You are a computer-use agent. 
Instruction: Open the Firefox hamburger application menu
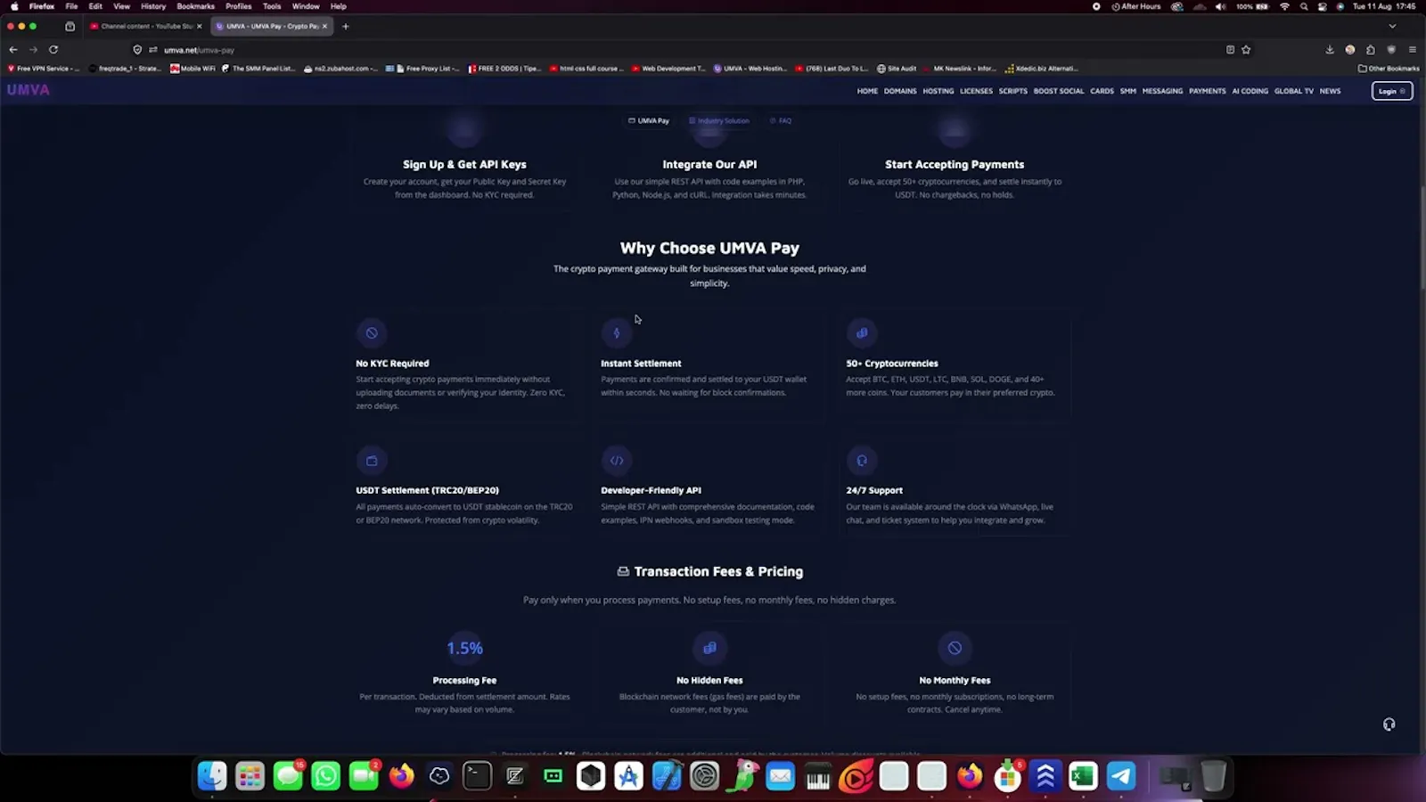coord(1413,50)
